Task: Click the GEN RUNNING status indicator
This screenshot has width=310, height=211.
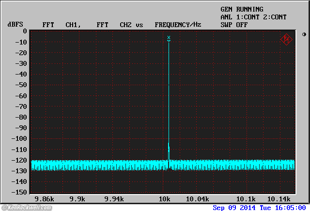Action: point(242,9)
